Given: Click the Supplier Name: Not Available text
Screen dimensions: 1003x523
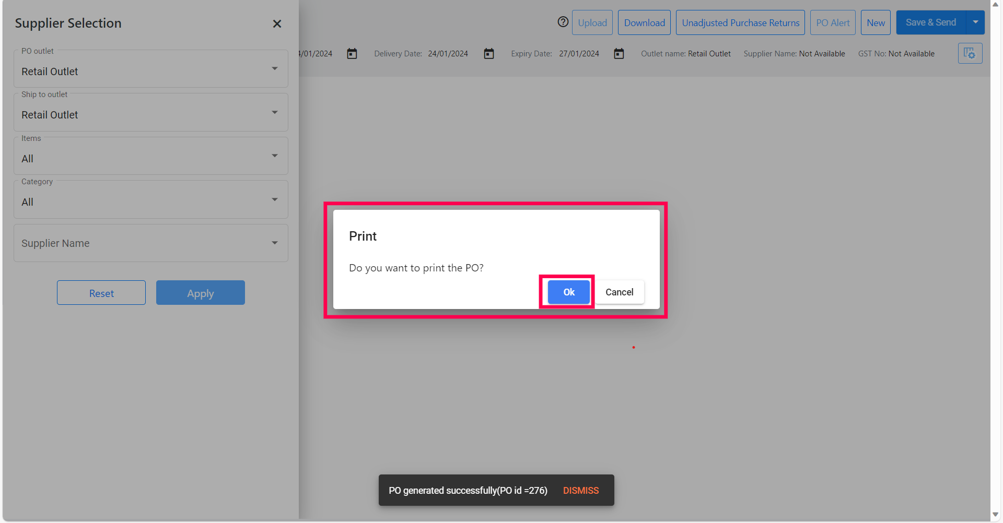Looking at the screenshot, I should coord(795,54).
